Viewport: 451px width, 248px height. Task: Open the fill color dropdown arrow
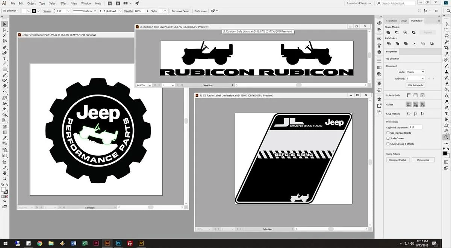pos(28,11)
